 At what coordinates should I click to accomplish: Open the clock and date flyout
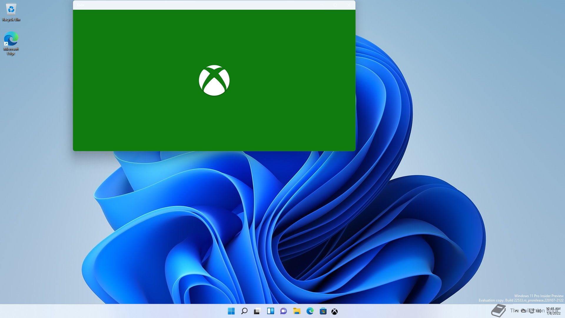[x=553, y=311]
